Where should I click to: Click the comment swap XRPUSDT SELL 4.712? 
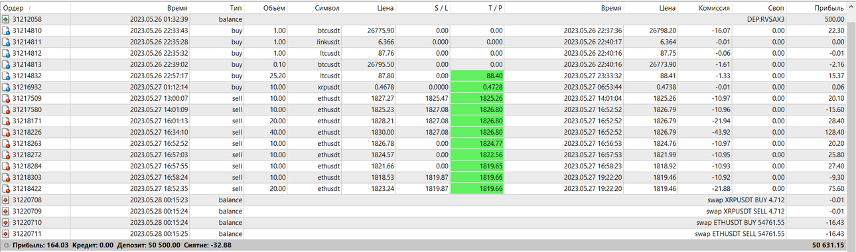tap(745, 211)
